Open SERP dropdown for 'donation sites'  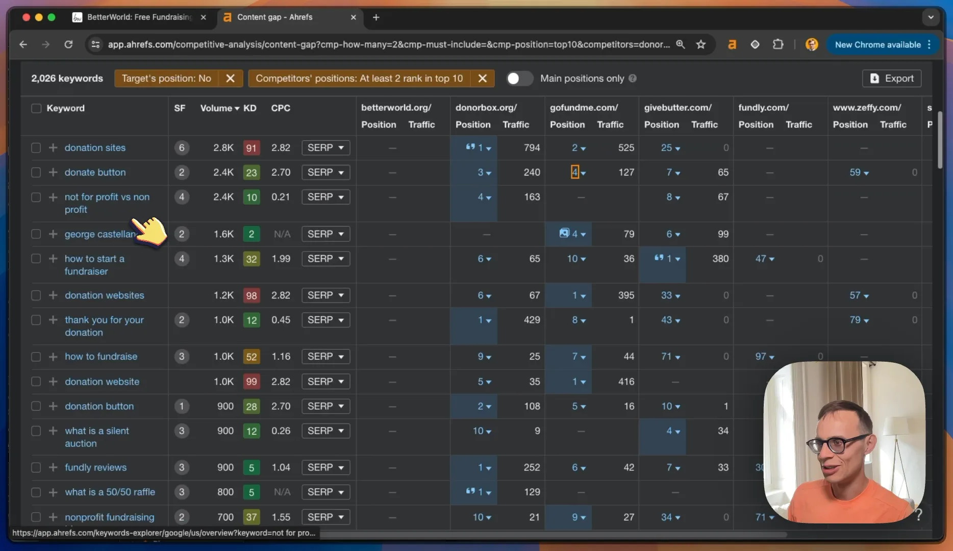click(x=325, y=148)
